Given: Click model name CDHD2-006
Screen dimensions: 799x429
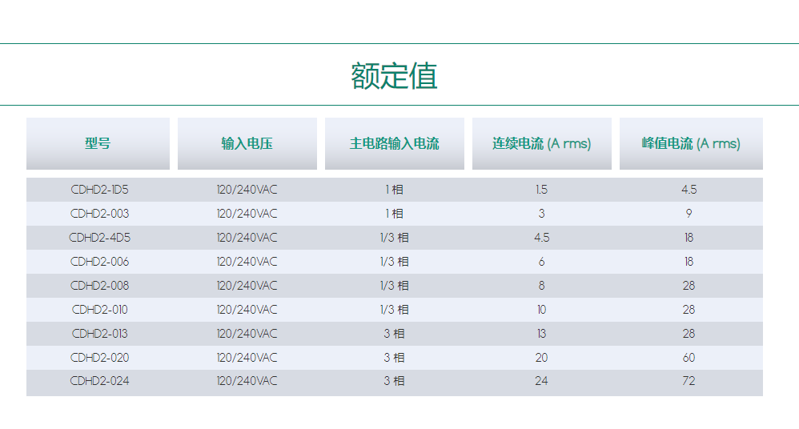Looking at the screenshot, I should [99, 262].
